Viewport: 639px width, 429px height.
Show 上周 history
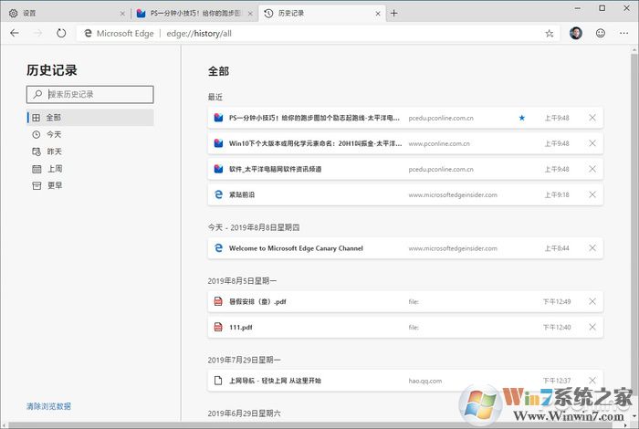90,169
